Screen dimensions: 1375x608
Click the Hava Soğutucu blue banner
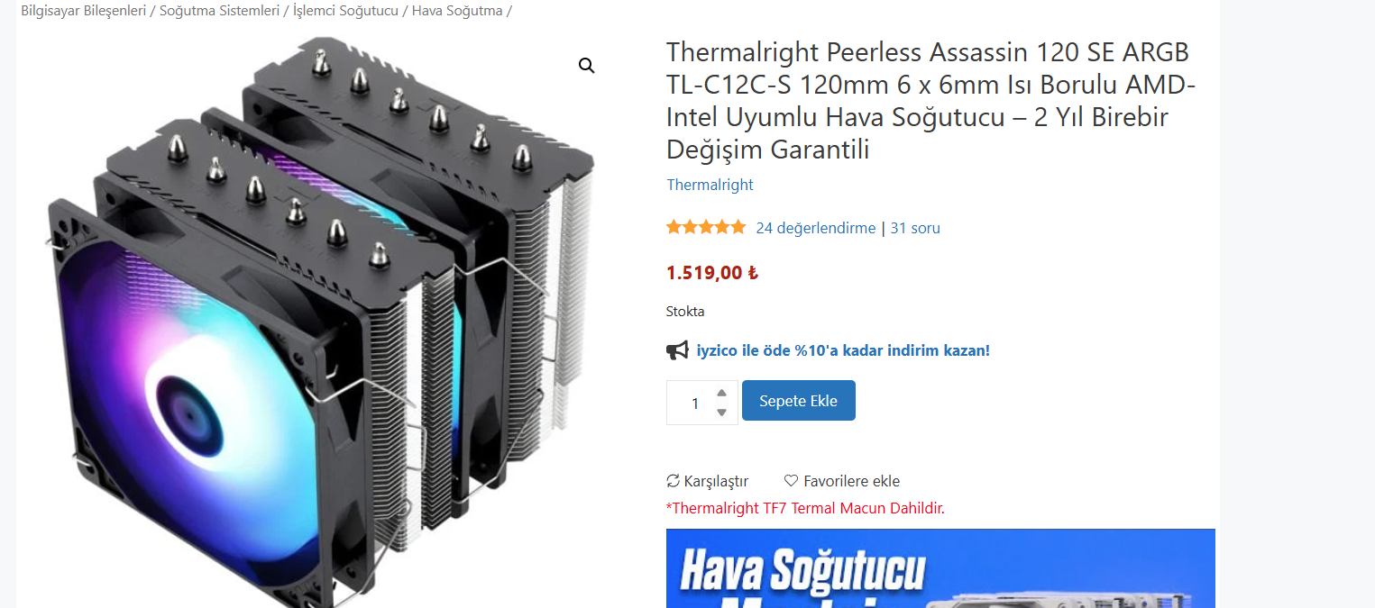[940, 568]
